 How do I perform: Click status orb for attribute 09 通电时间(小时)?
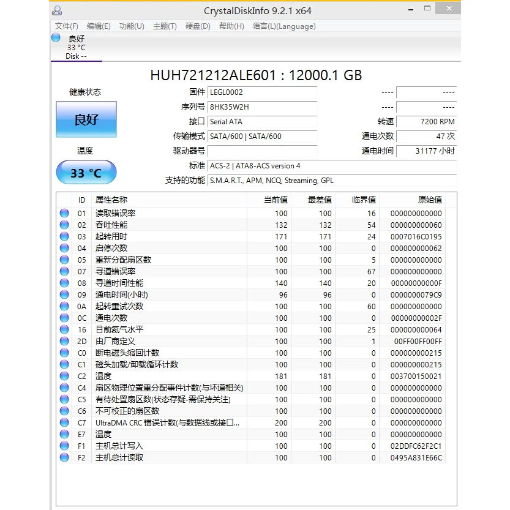point(64,294)
